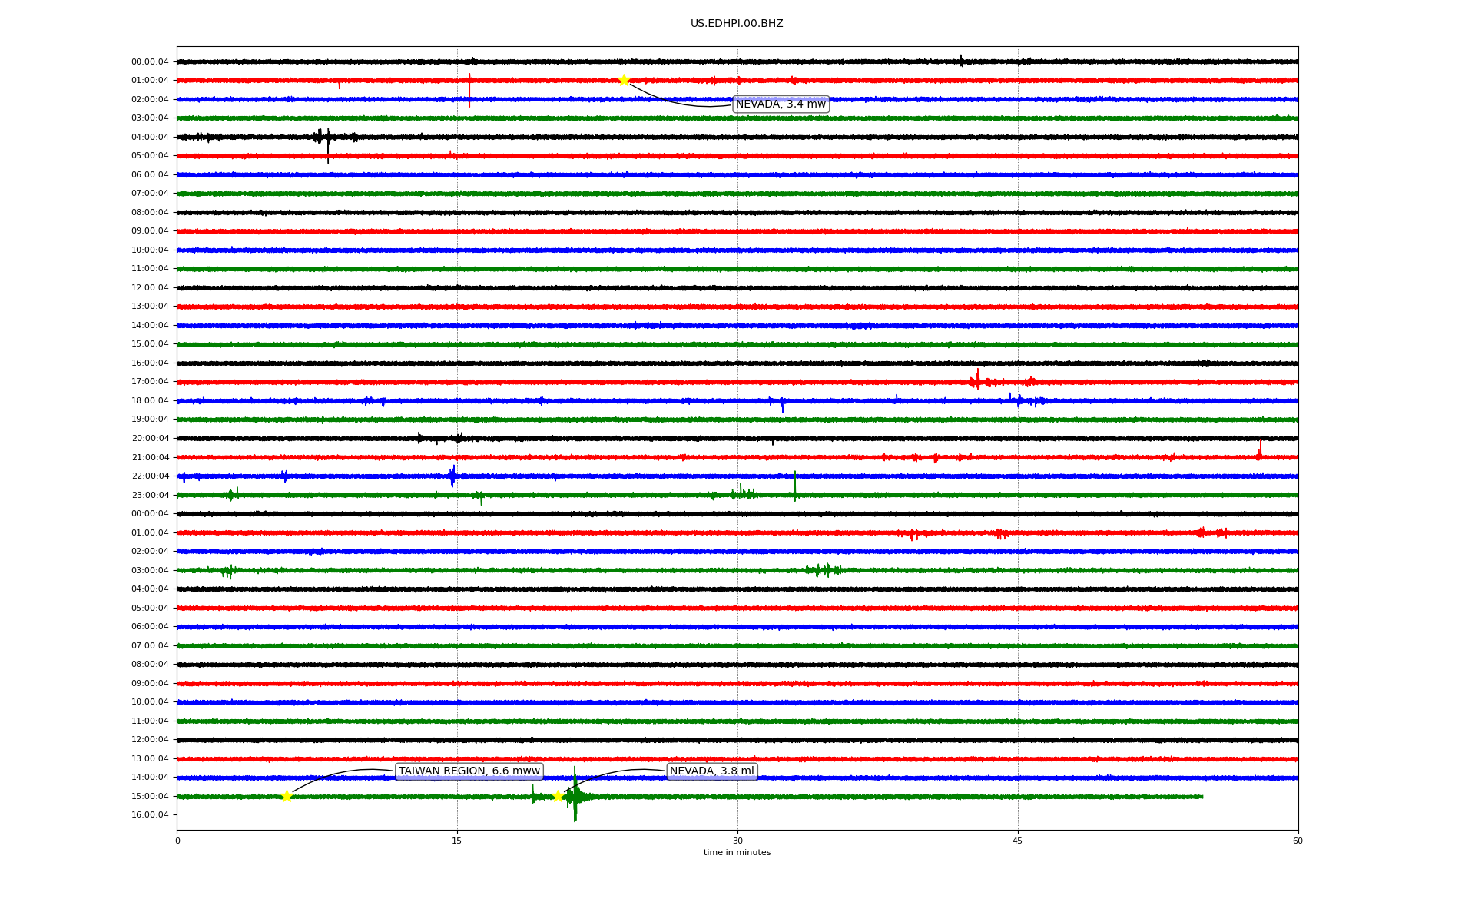Click the US.EDHPI.00.BHZ plot title
This screenshot has height=922, width=1475.
pos(736,24)
